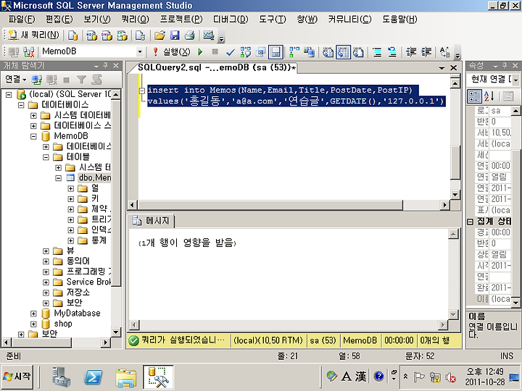Viewport: 522px width, 391px height.
Task: Expand the shop database node
Action: tap(33, 324)
